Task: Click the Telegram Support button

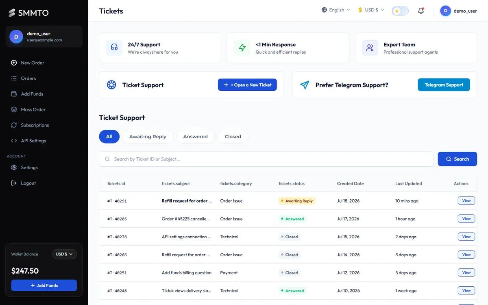Action: 444,85
